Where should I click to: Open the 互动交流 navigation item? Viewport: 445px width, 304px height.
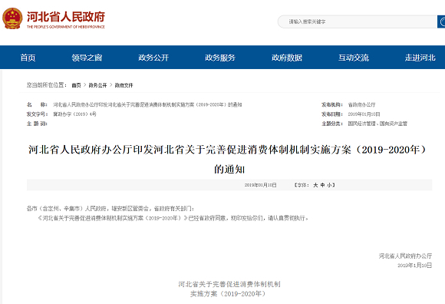tap(354, 58)
